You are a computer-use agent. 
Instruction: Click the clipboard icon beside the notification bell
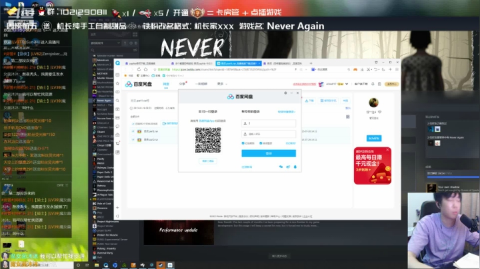[379, 84]
